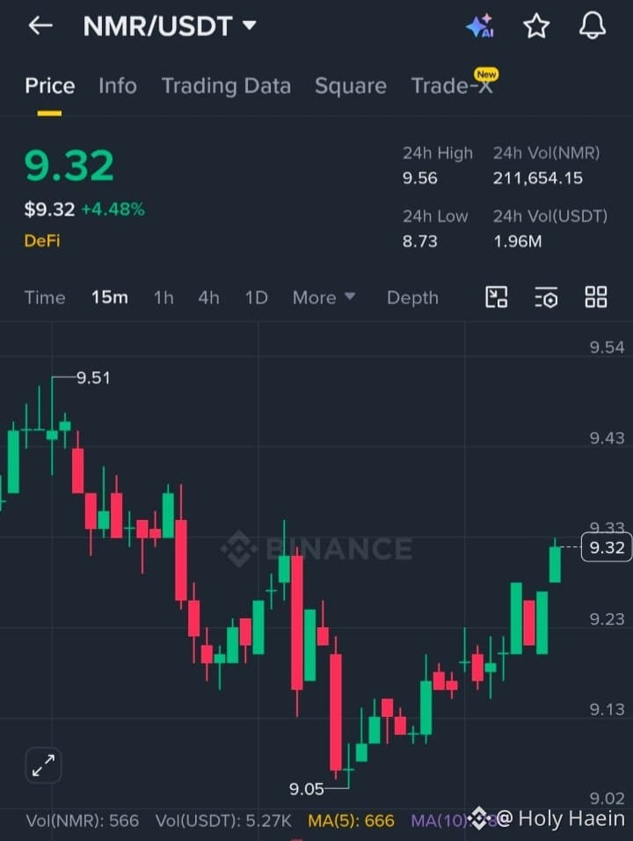633x841 pixels.
Task: Select the Price tab
Action: pos(50,86)
